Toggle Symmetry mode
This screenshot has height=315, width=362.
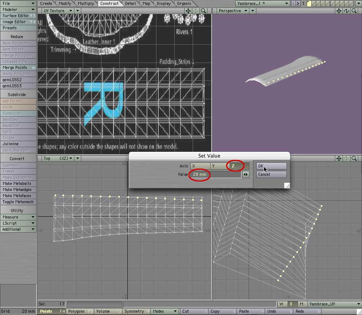(137, 311)
